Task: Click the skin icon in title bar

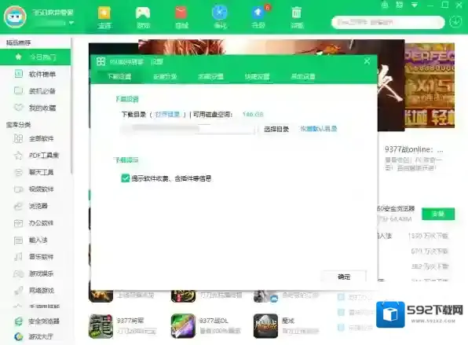Action: 399,5
